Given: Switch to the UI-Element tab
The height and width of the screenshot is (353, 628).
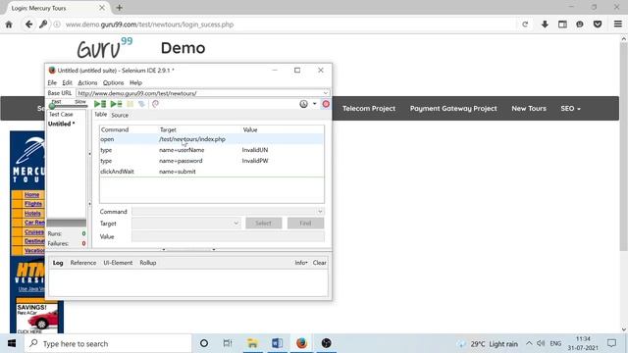Looking at the screenshot, I should point(118,263).
